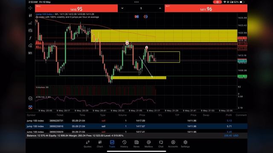Select the first sell arrow marker on chart
Viewport: 273px width, 153px height.
tap(127, 42)
